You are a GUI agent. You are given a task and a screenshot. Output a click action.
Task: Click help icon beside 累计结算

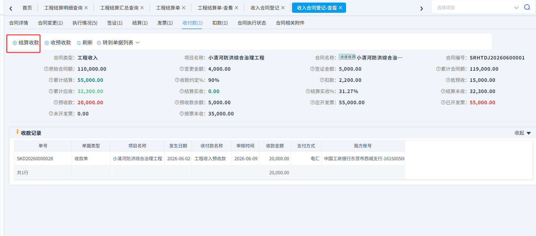51,80
